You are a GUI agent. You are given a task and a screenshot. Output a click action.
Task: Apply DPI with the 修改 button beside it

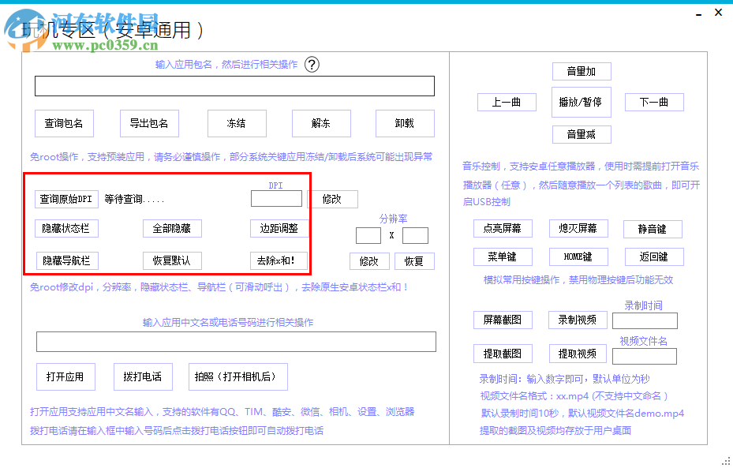coord(332,199)
